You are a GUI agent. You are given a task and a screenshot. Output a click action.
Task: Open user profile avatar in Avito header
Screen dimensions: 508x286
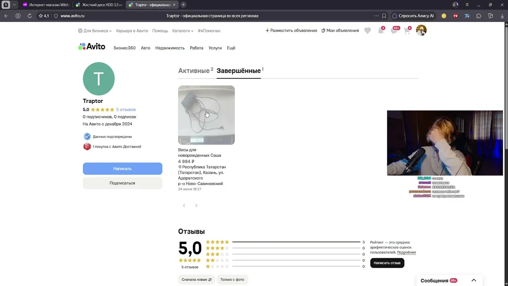coord(421,31)
